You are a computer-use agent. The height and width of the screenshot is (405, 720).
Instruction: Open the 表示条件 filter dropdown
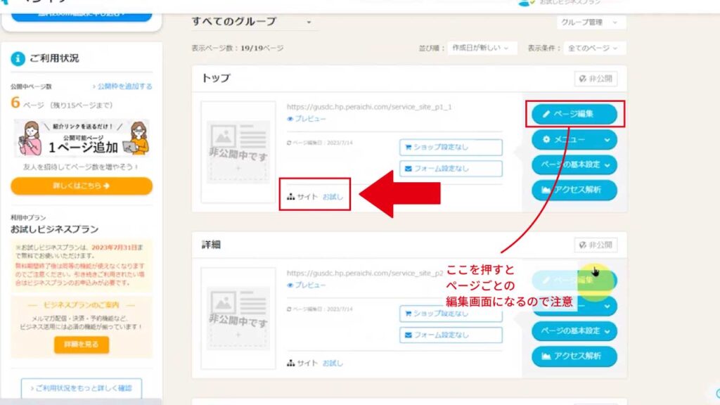pos(595,48)
